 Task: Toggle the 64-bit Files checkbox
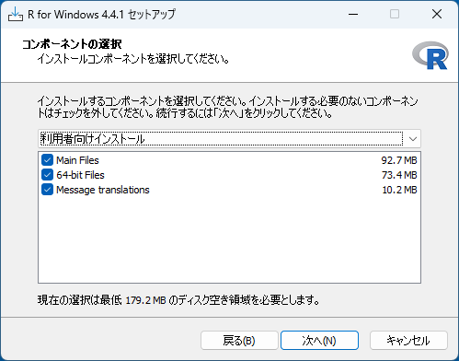click(47, 175)
